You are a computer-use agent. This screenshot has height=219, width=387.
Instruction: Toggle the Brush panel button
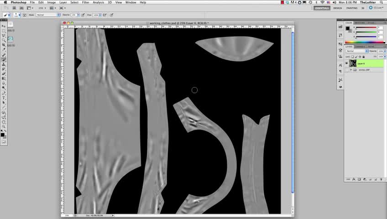25,15
